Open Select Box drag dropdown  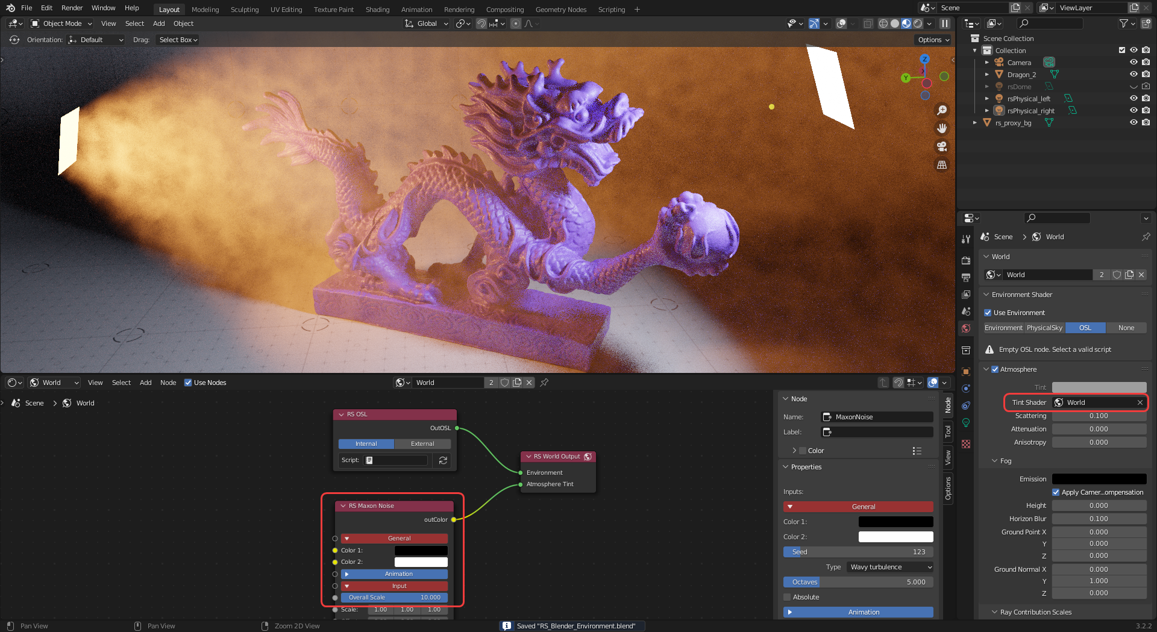pyautogui.click(x=178, y=40)
